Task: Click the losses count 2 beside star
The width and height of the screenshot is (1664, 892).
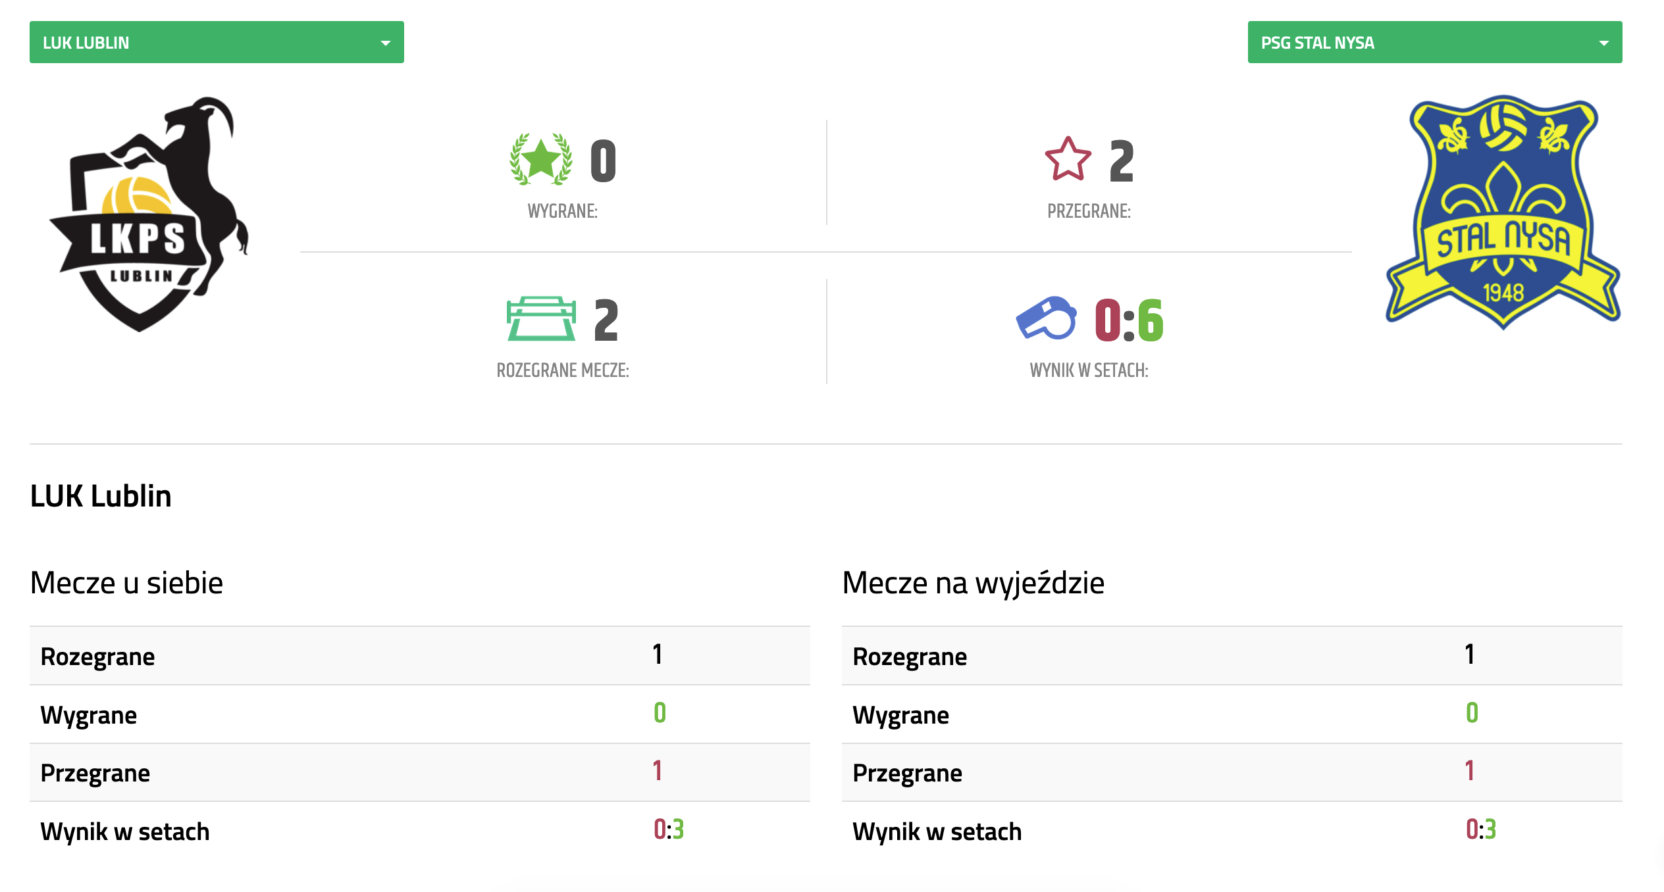Action: pos(1122,161)
